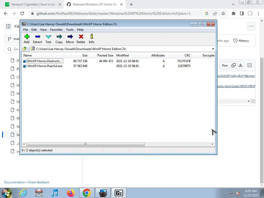
Task: Open GitHub History link
Action: [x=241, y=40]
